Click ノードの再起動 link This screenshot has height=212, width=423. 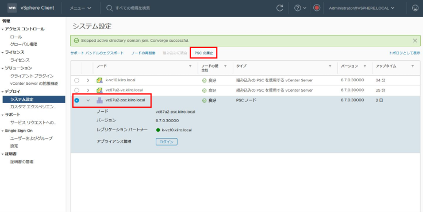pos(143,53)
